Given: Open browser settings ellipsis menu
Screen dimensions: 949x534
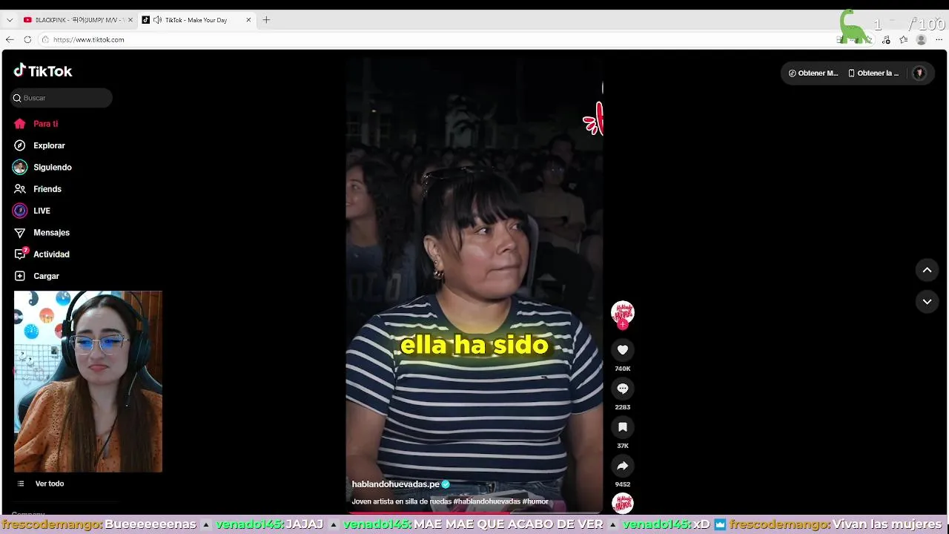Looking at the screenshot, I should (x=939, y=40).
